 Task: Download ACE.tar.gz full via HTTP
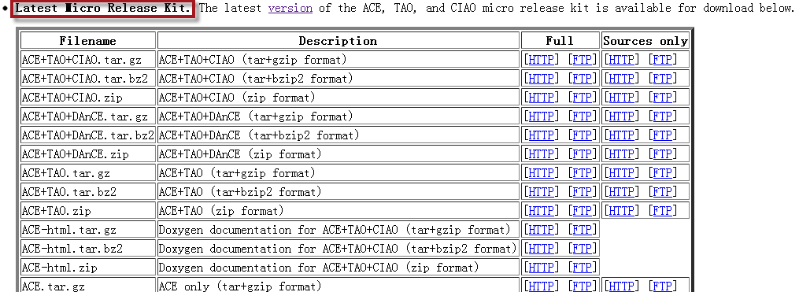[541, 286]
